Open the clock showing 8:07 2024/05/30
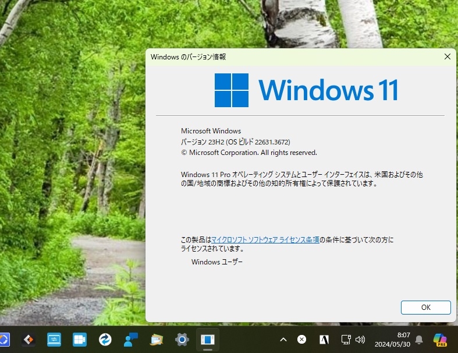This screenshot has height=353, width=458. [392, 340]
